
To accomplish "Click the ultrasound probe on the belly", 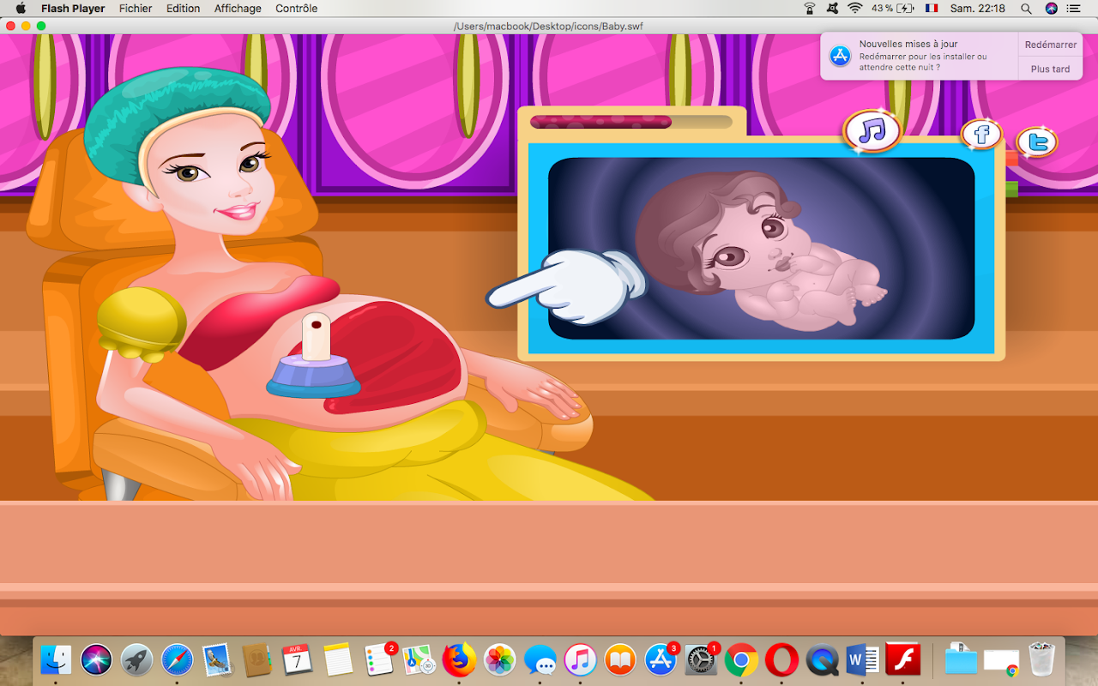I will pos(314,357).
